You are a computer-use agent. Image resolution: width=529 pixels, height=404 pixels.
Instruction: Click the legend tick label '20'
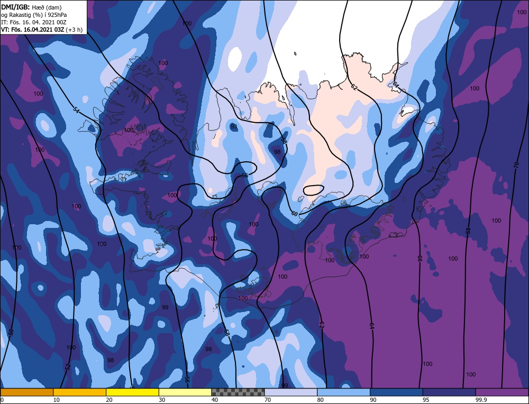coord(109,400)
